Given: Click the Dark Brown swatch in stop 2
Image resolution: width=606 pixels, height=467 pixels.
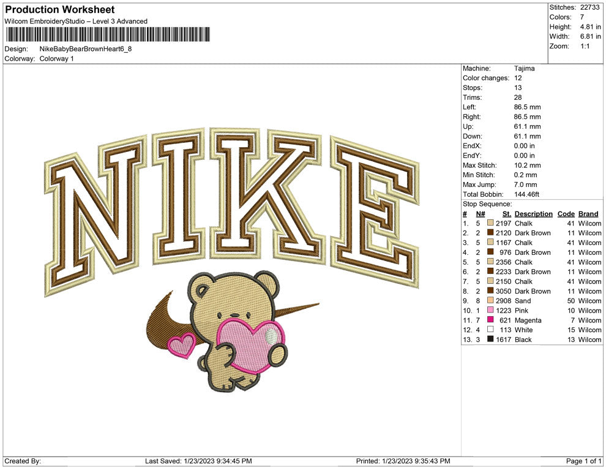Looking at the screenshot, I should click(490, 232).
